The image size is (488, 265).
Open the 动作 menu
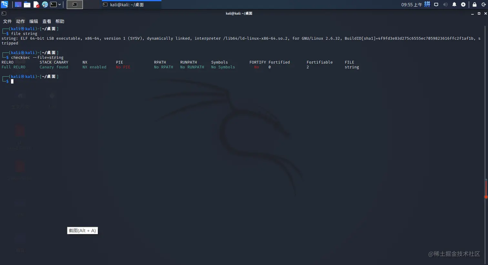tap(20, 21)
